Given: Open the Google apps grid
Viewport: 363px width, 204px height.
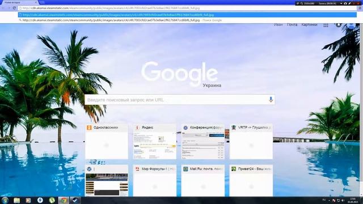Looking at the screenshot, I should [x=326, y=25].
